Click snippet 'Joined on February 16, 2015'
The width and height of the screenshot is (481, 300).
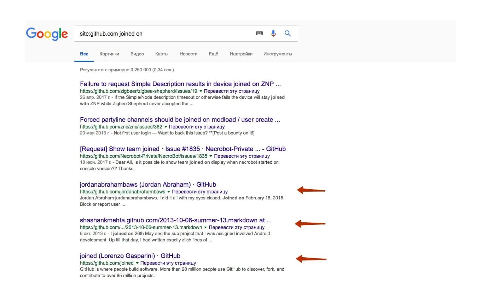(253, 198)
